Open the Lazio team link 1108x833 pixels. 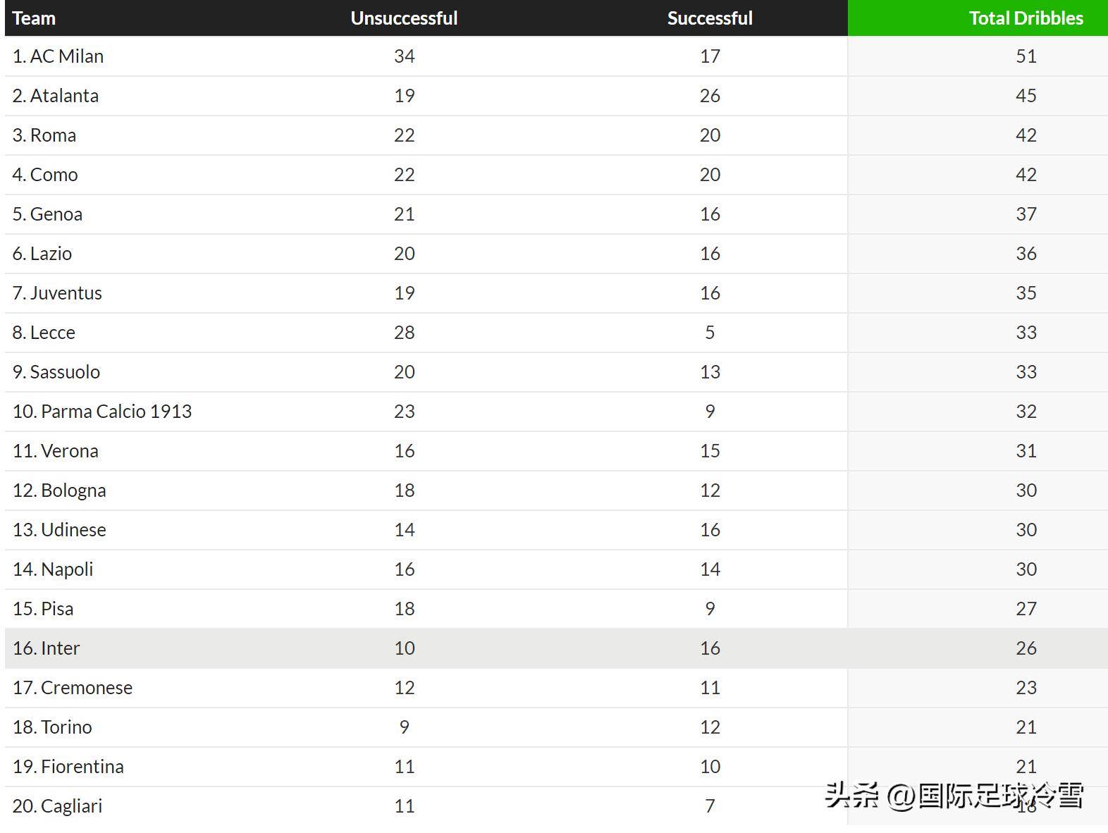pos(51,254)
